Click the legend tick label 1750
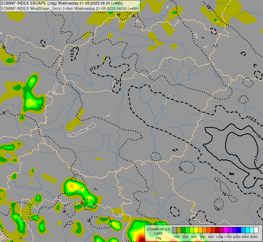This screenshot has height=242, width=263. click(228, 237)
